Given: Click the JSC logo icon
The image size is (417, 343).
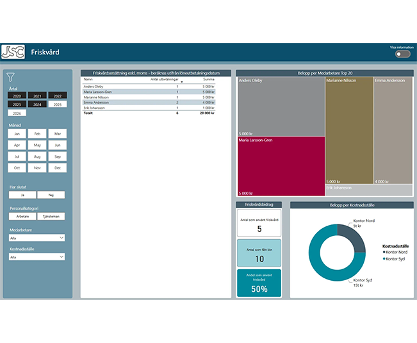Looking at the screenshot, I should coord(13,52).
